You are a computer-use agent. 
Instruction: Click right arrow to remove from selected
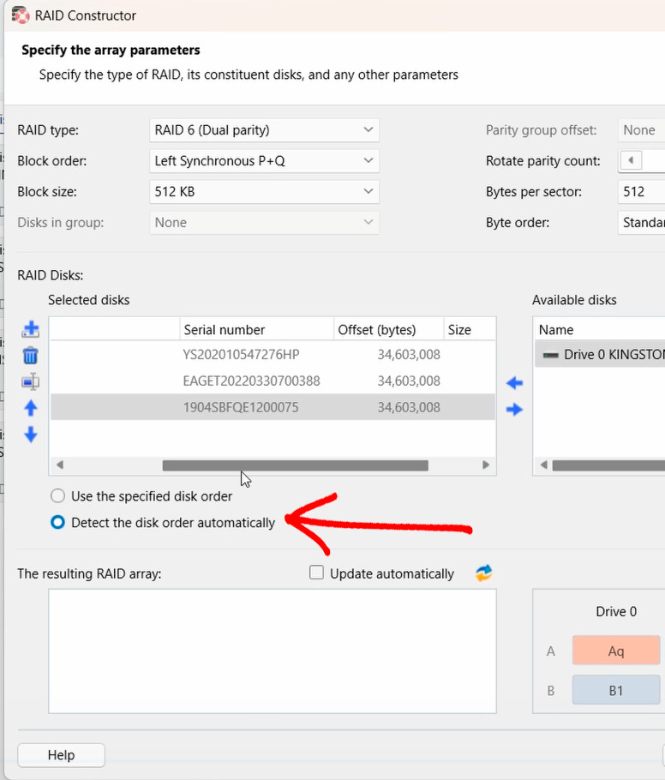click(514, 410)
